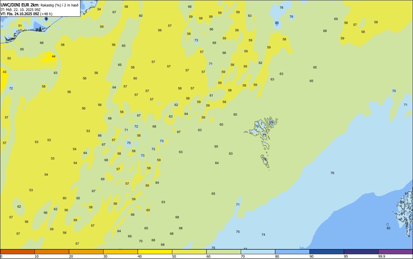The image size is (413, 259).
Task: Click the map value "78" in blue patch
Action: point(281,8)
